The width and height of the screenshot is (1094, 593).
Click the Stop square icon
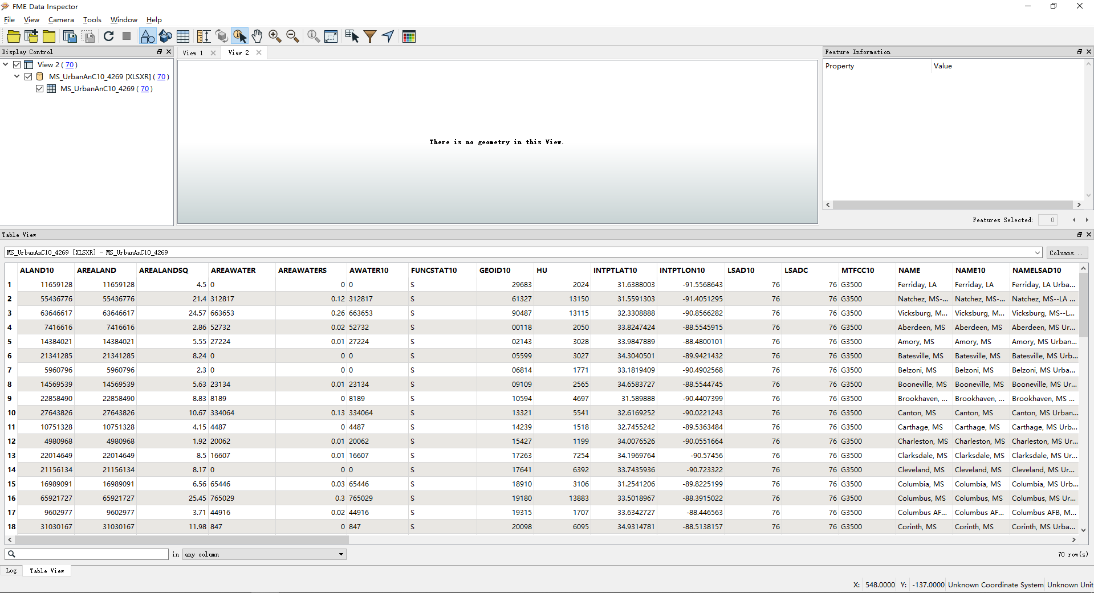(x=127, y=36)
